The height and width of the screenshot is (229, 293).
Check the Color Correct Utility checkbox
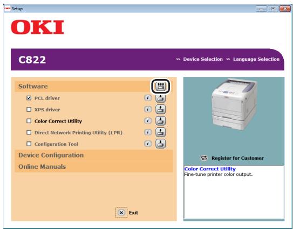tap(29, 121)
